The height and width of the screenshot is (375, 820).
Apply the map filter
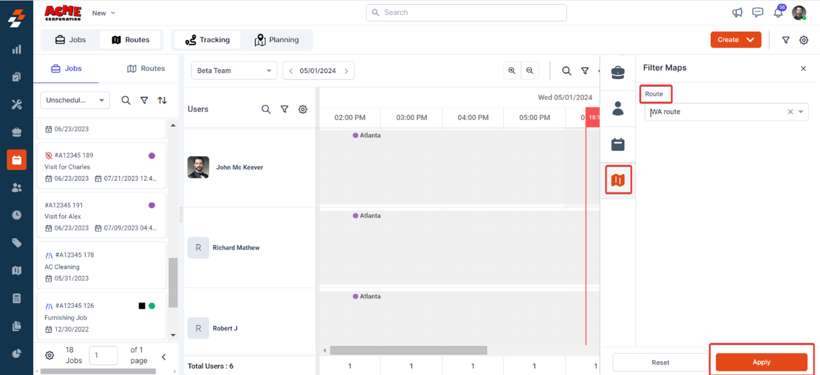[761, 362]
